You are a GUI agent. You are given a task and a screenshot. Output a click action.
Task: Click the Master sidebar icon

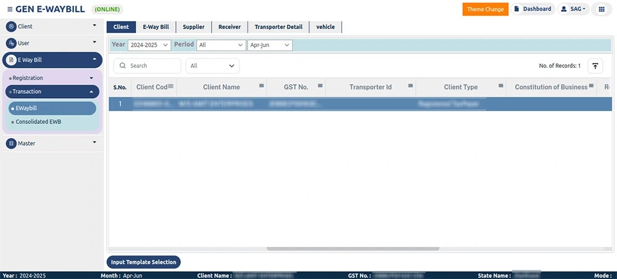tap(11, 144)
